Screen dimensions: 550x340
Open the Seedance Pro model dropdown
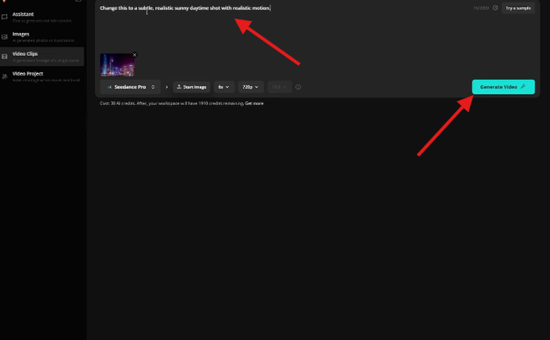pyautogui.click(x=130, y=87)
